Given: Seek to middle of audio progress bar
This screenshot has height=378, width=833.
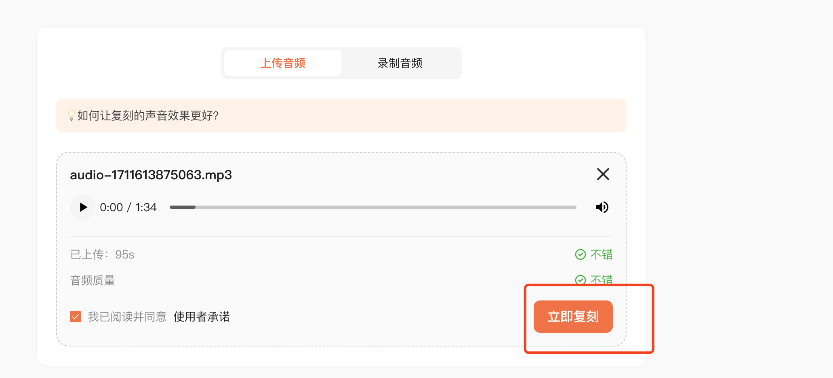Looking at the screenshot, I should click(373, 207).
